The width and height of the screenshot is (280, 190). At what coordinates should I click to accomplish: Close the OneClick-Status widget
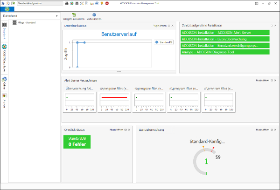coord(129,130)
